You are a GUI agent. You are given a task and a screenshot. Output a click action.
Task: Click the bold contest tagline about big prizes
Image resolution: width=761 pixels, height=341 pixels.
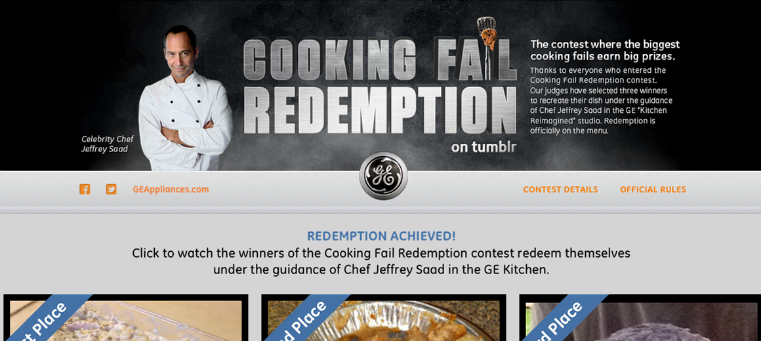tap(605, 50)
